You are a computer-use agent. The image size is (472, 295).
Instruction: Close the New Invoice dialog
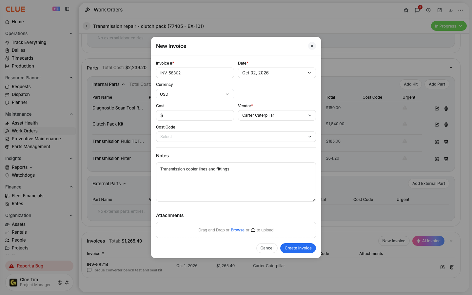312,46
